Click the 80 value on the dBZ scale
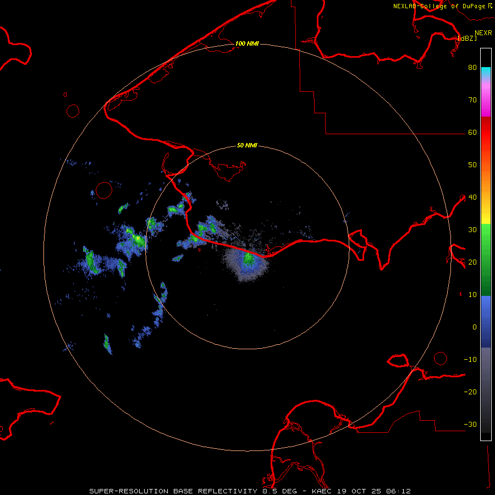Viewport: 495px width, 495px height. 472,67
